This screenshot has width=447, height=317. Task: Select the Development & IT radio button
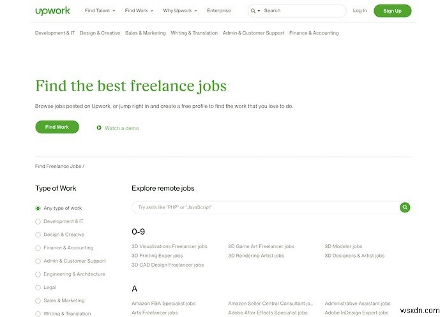(38, 221)
